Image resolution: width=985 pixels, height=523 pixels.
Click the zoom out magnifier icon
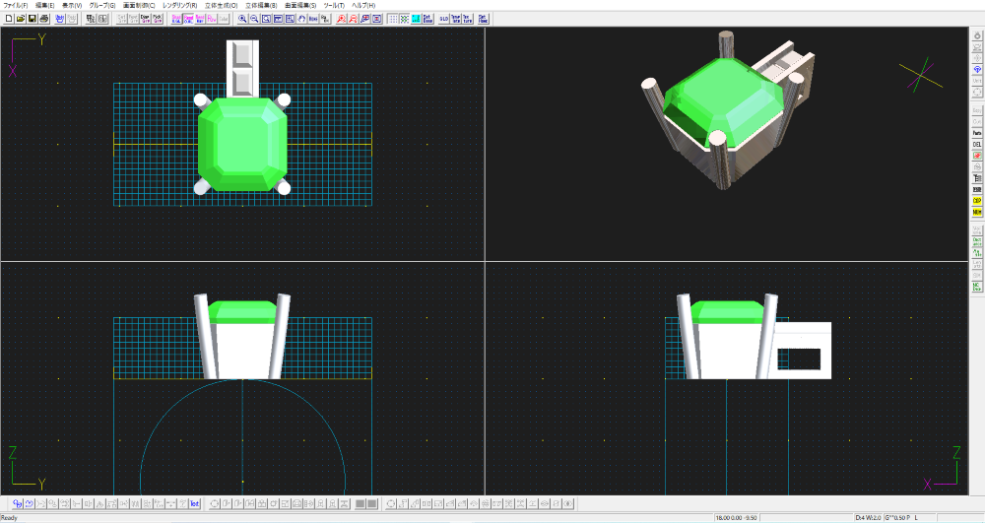coord(254,19)
